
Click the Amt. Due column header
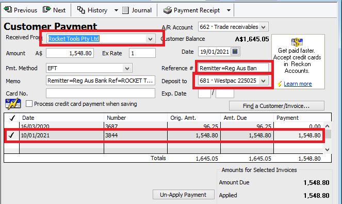[247, 118]
